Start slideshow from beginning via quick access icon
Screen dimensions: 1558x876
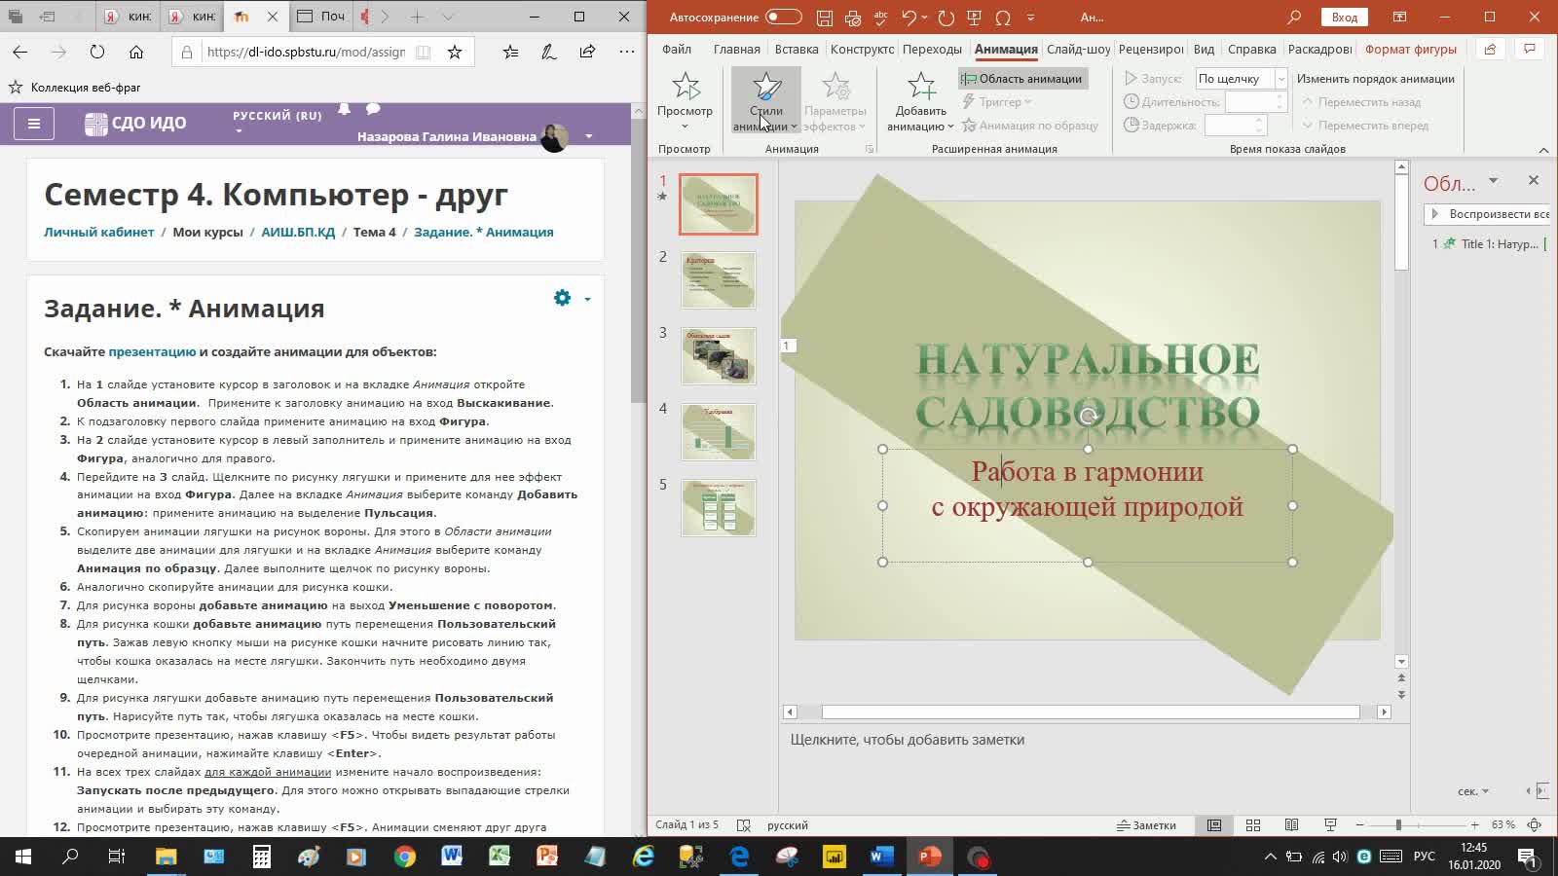pyautogui.click(x=974, y=18)
